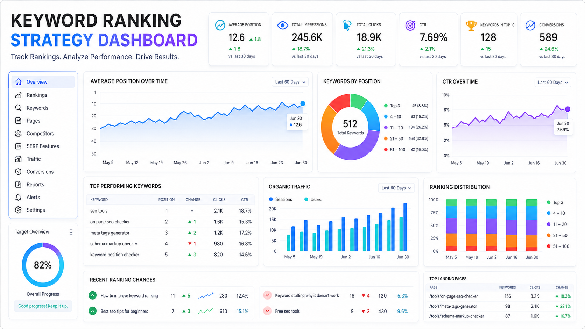Screen dimensions: 585x329
Task: Go to Rankings in sidebar menu
Action: [37, 95]
